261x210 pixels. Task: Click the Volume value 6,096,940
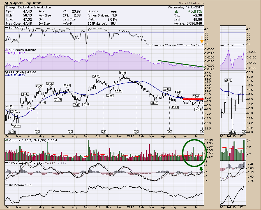pyautogui.click(x=194, y=23)
